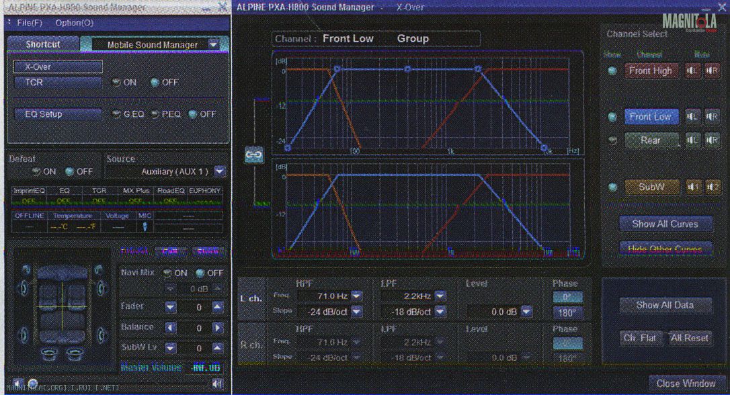Mute the Front High right channel
Image resolution: width=730 pixels, height=395 pixels.
713,71
